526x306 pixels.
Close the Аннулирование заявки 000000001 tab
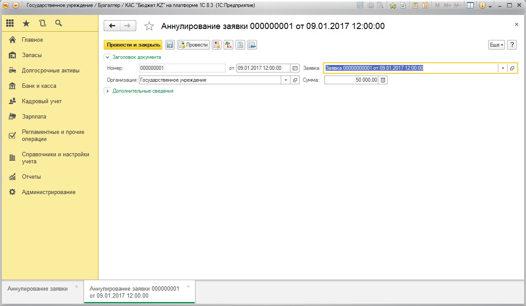tap(188, 287)
